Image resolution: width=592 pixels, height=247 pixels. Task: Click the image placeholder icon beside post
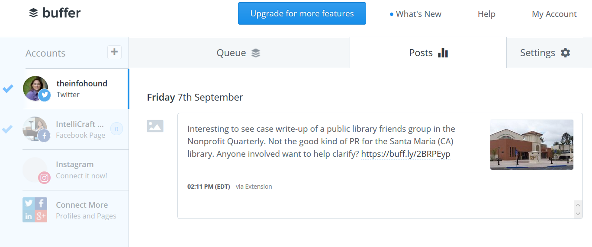[x=155, y=126]
